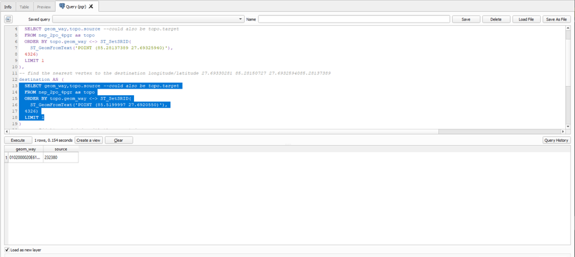
Task: Focus the query Name input field
Action: 354,19
